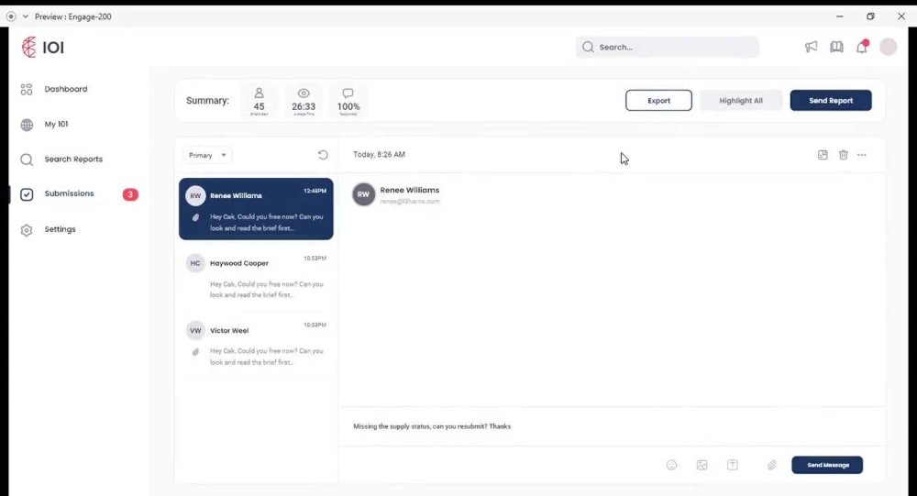Go to Search Reports

coord(73,160)
